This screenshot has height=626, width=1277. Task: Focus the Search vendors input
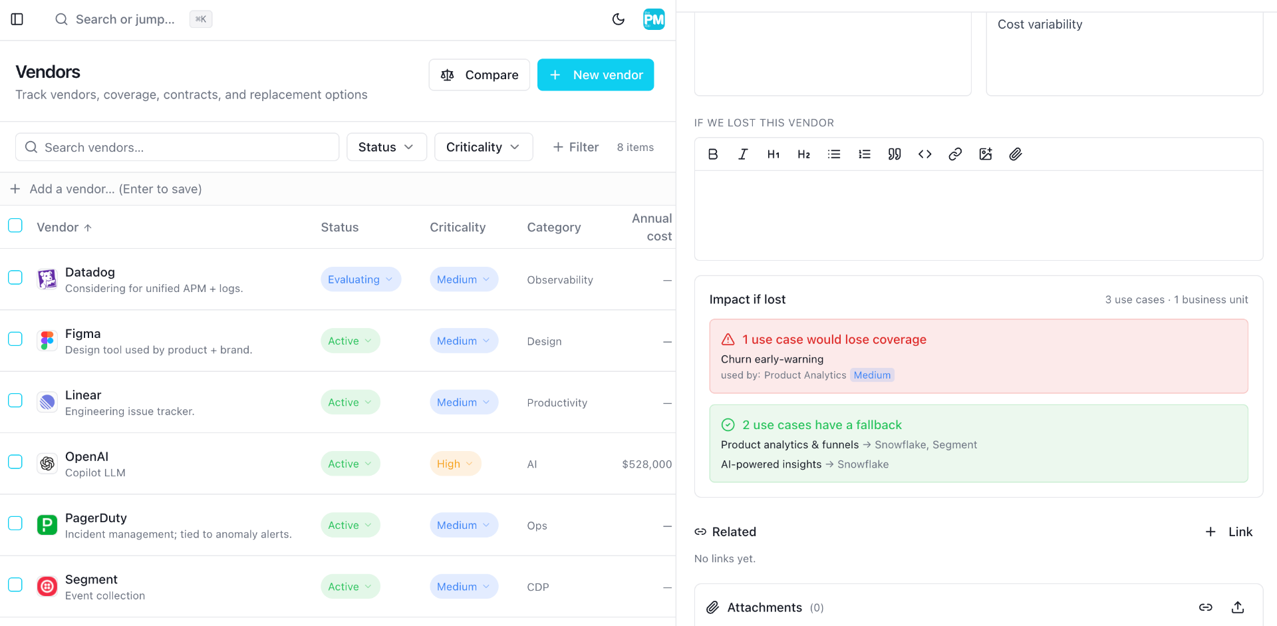[177, 147]
